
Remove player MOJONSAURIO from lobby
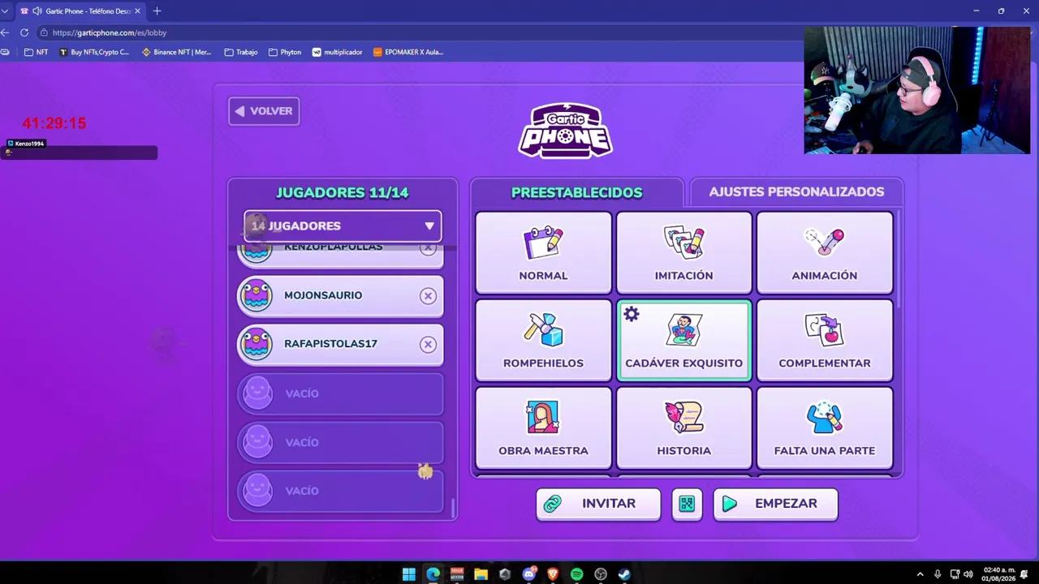428,296
